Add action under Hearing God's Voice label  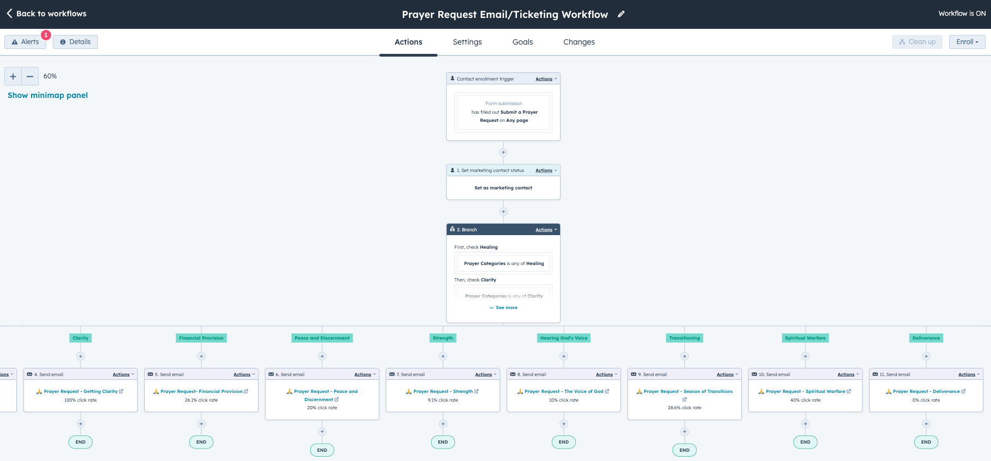pos(564,356)
